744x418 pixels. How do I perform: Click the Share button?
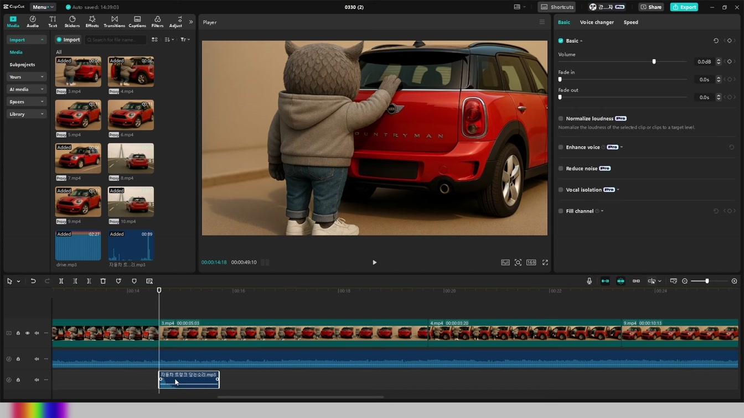[651, 7]
